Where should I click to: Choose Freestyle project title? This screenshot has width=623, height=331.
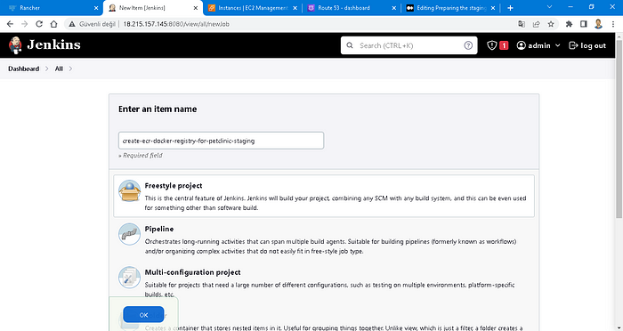(x=174, y=186)
